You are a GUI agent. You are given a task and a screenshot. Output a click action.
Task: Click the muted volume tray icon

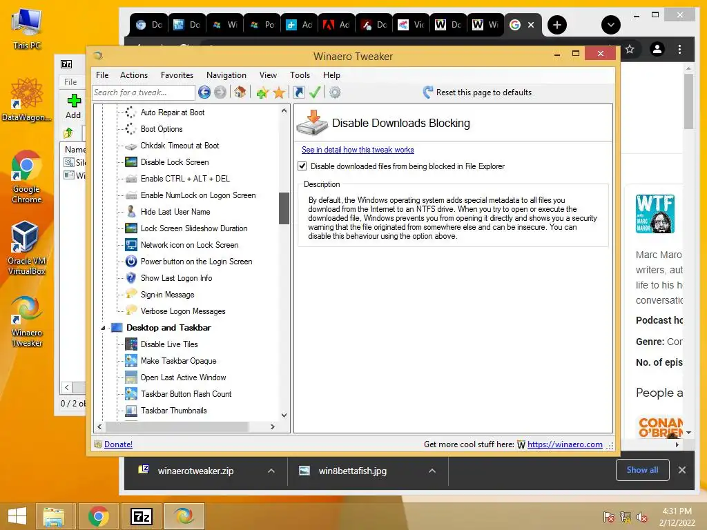(x=641, y=517)
